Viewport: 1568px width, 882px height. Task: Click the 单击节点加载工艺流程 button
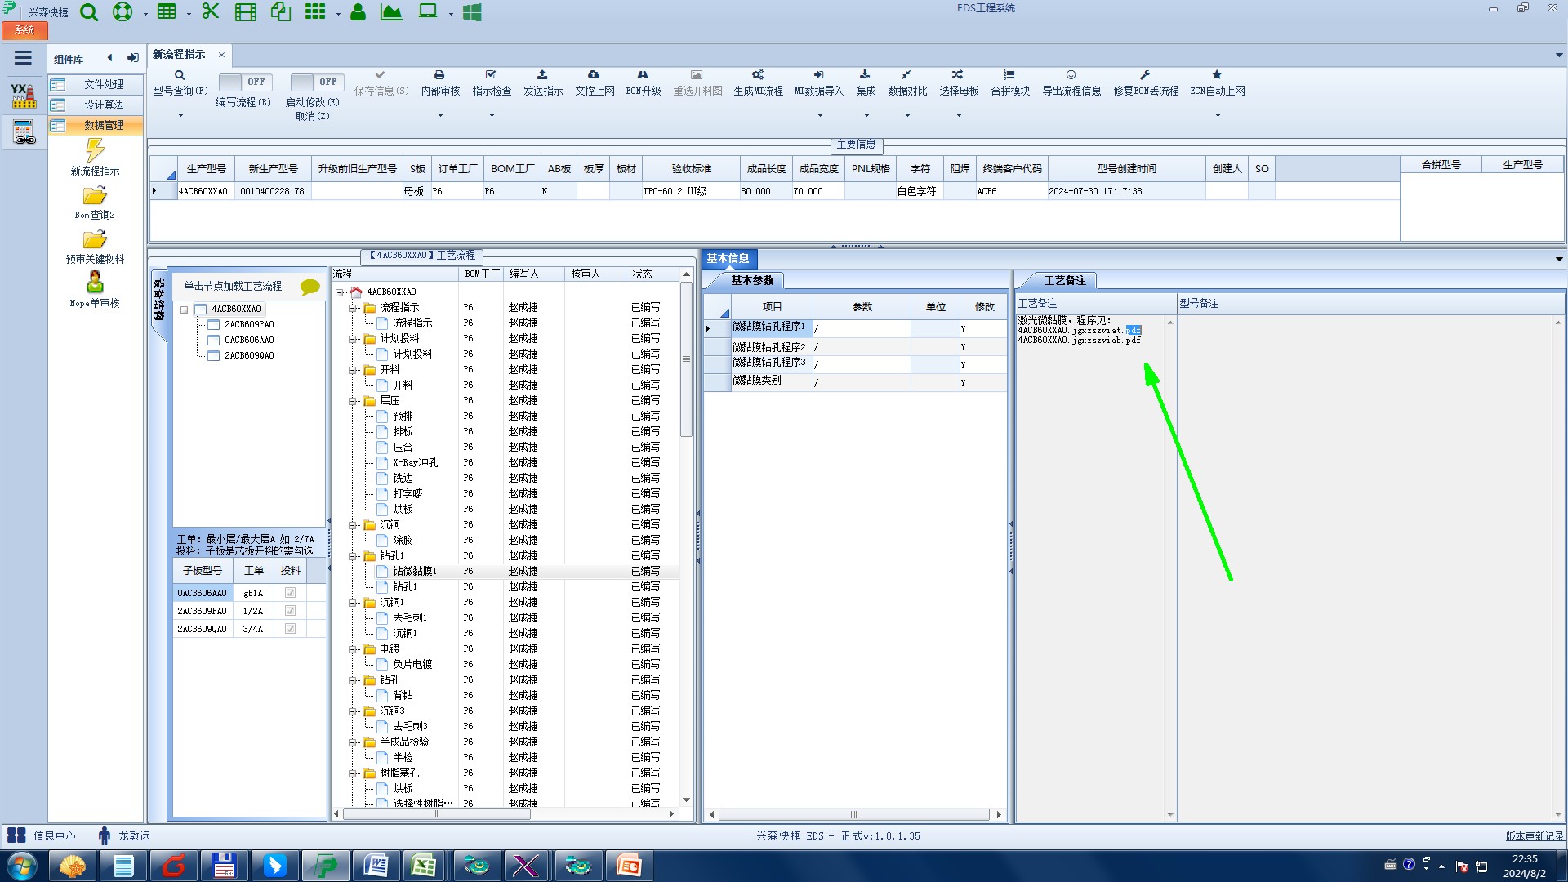click(x=233, y=286)
